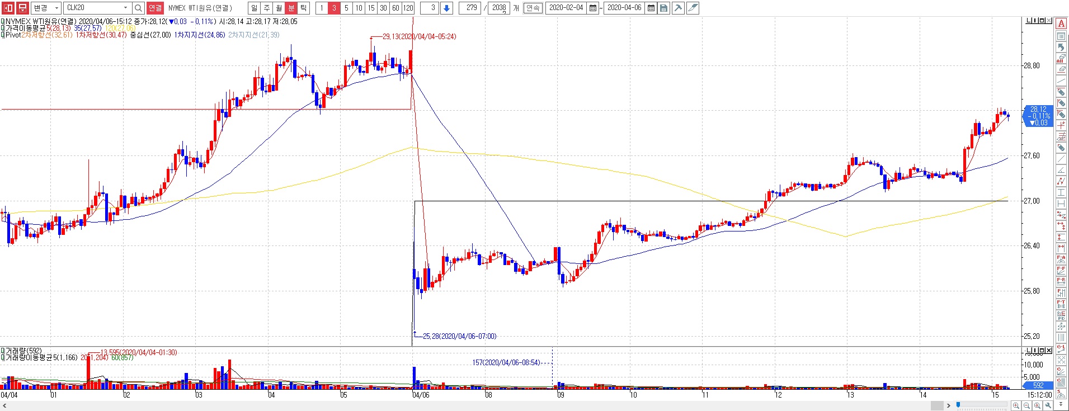
Task: Select the 60-minute interval button
Action: click(x=395, y=8)
